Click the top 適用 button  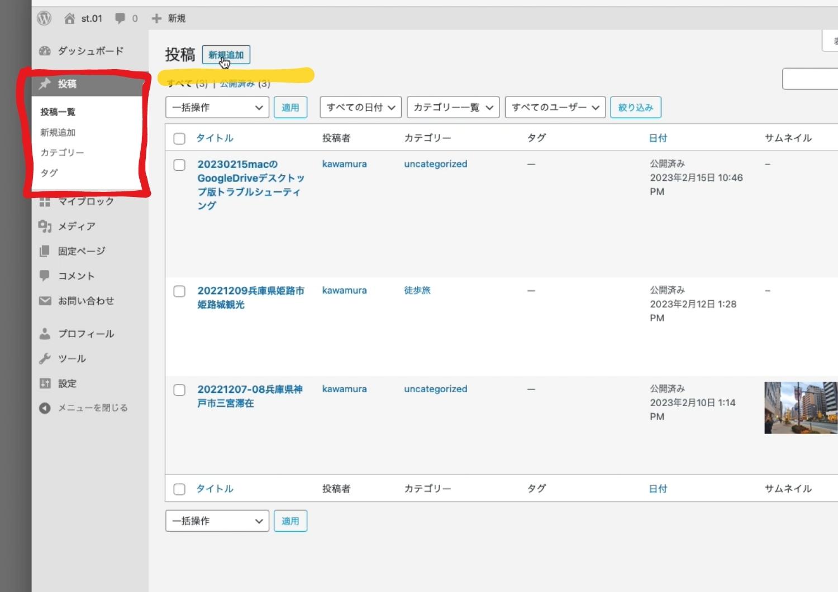pyautogui.click(x=291, y=107)
